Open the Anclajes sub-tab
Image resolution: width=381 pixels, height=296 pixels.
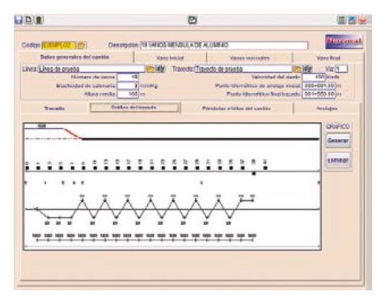[327, 108]
